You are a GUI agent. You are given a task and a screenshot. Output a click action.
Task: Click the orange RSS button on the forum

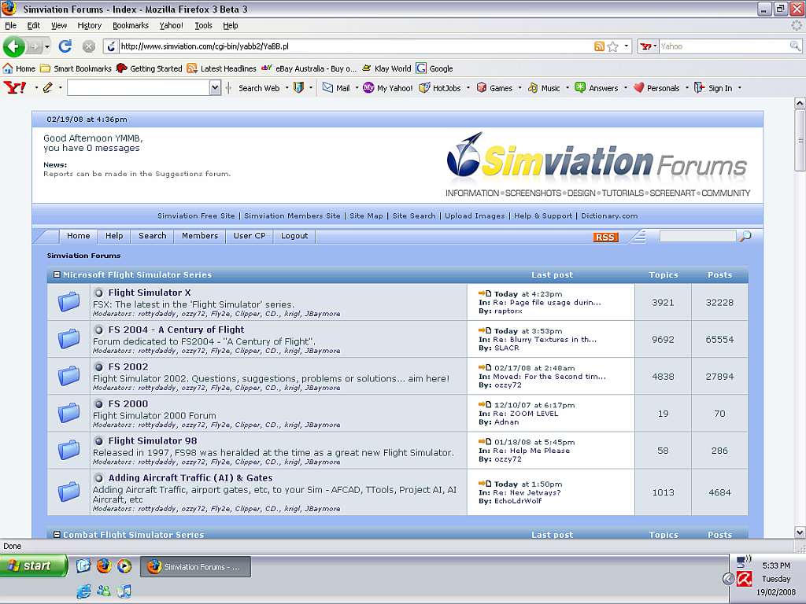[605, 237]
